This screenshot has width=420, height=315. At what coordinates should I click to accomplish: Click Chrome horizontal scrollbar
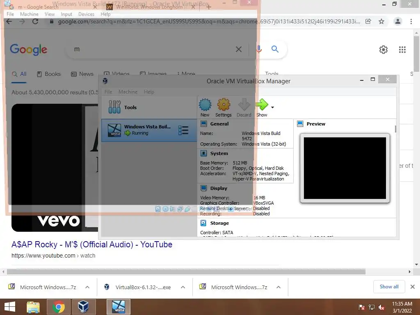pyautogui.click(x=186, y=272)
